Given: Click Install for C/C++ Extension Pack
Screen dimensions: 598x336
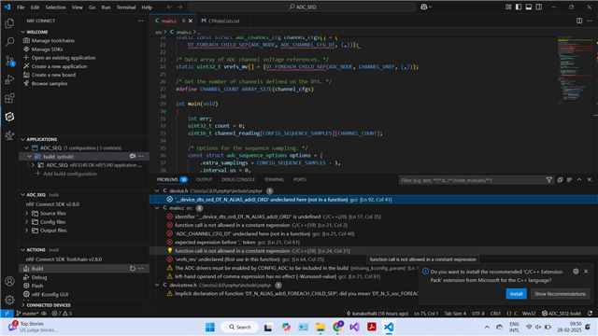Looking at the screenshot, I should click(516, 294).
